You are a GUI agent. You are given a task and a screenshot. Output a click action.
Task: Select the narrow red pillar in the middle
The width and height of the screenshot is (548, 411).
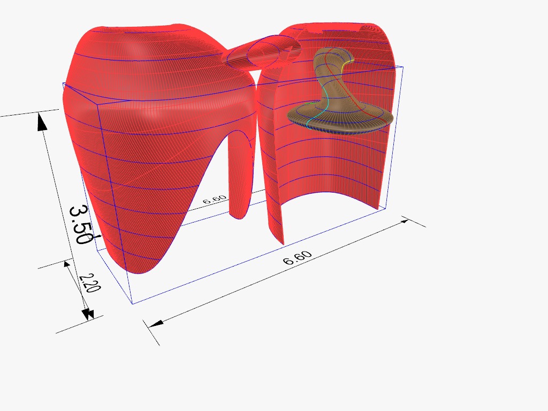[x=241, y=177]
